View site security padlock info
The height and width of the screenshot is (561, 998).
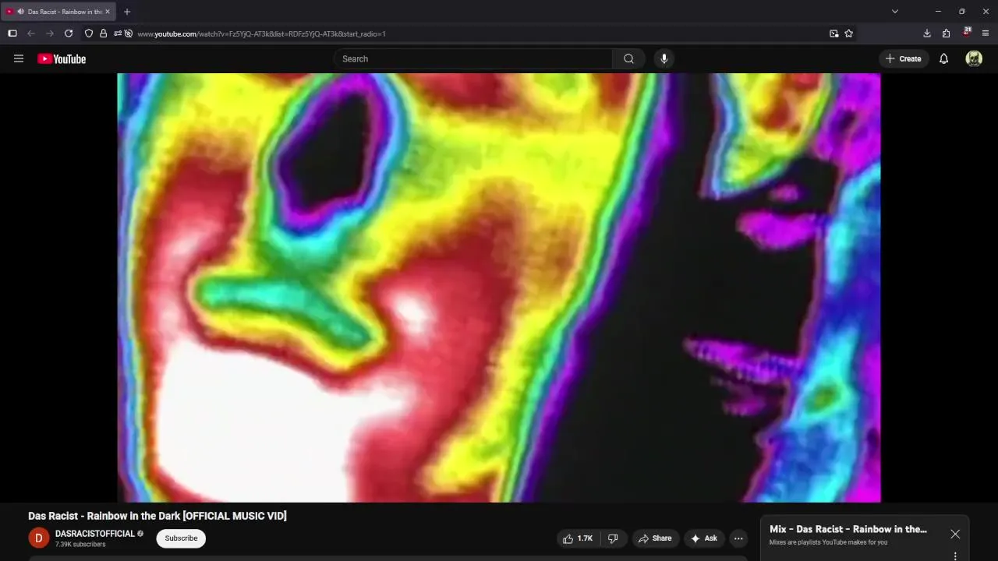(x=103, y=34)
